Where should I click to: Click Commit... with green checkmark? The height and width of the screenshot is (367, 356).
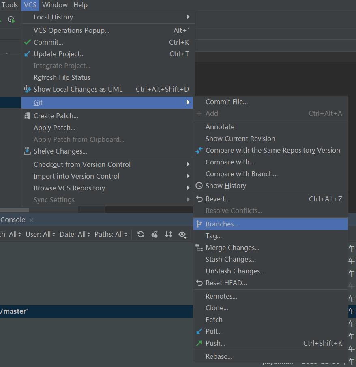48,42
